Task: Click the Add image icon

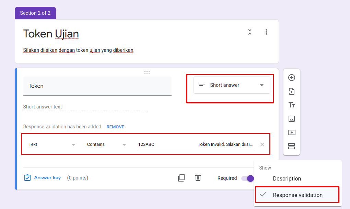Action: (292, 119)
